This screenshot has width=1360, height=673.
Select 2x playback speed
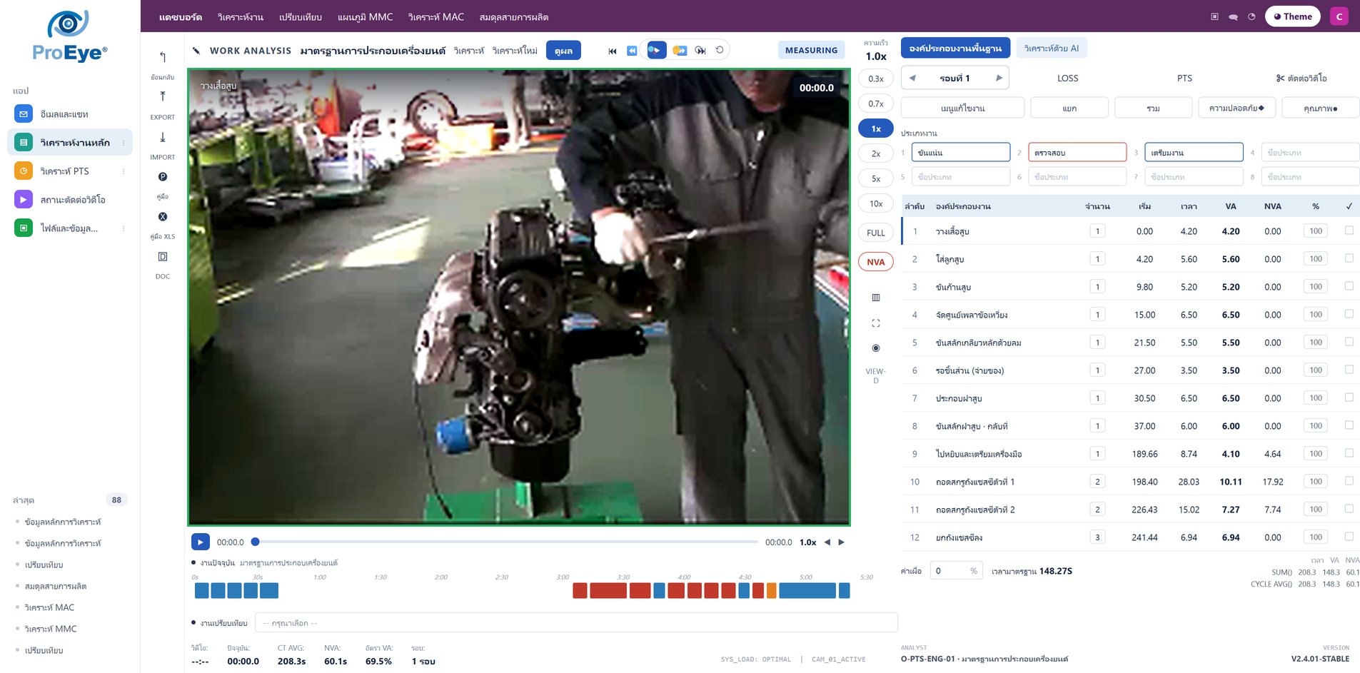pos(876,153)
